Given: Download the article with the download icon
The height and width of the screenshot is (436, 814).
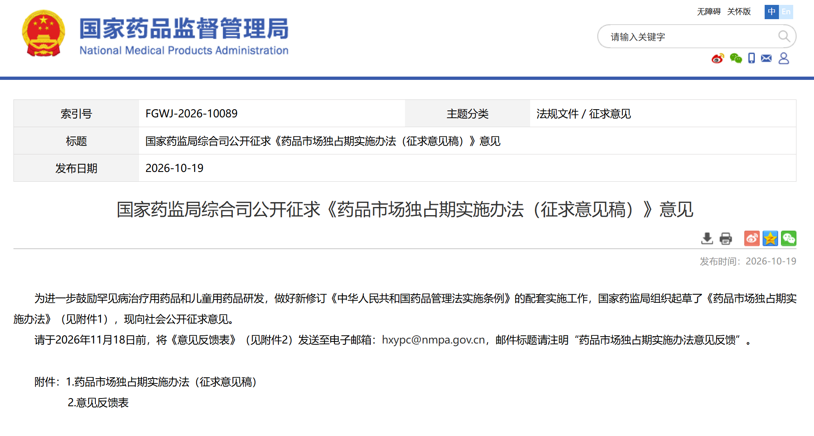Looking at the screenshot, I should tap(707, 238).
